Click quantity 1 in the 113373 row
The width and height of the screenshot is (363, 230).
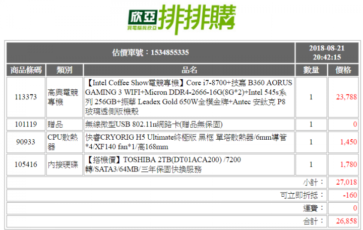click(x=311, y=97)
